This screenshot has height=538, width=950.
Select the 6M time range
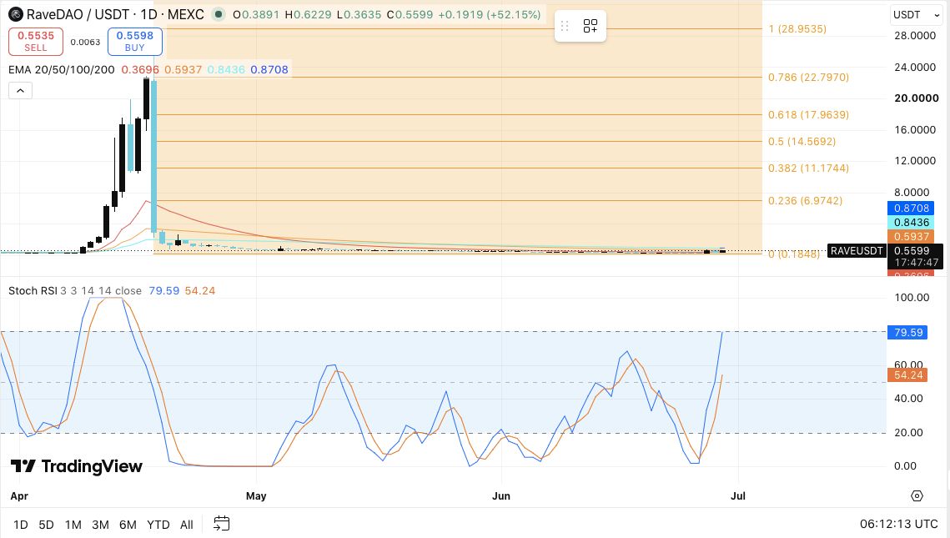(128, 525)
